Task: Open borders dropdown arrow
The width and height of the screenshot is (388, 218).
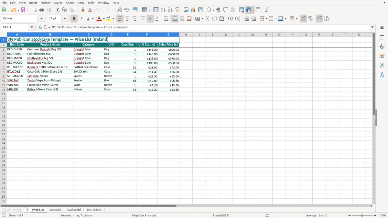Action: click(x=266, y=19)
